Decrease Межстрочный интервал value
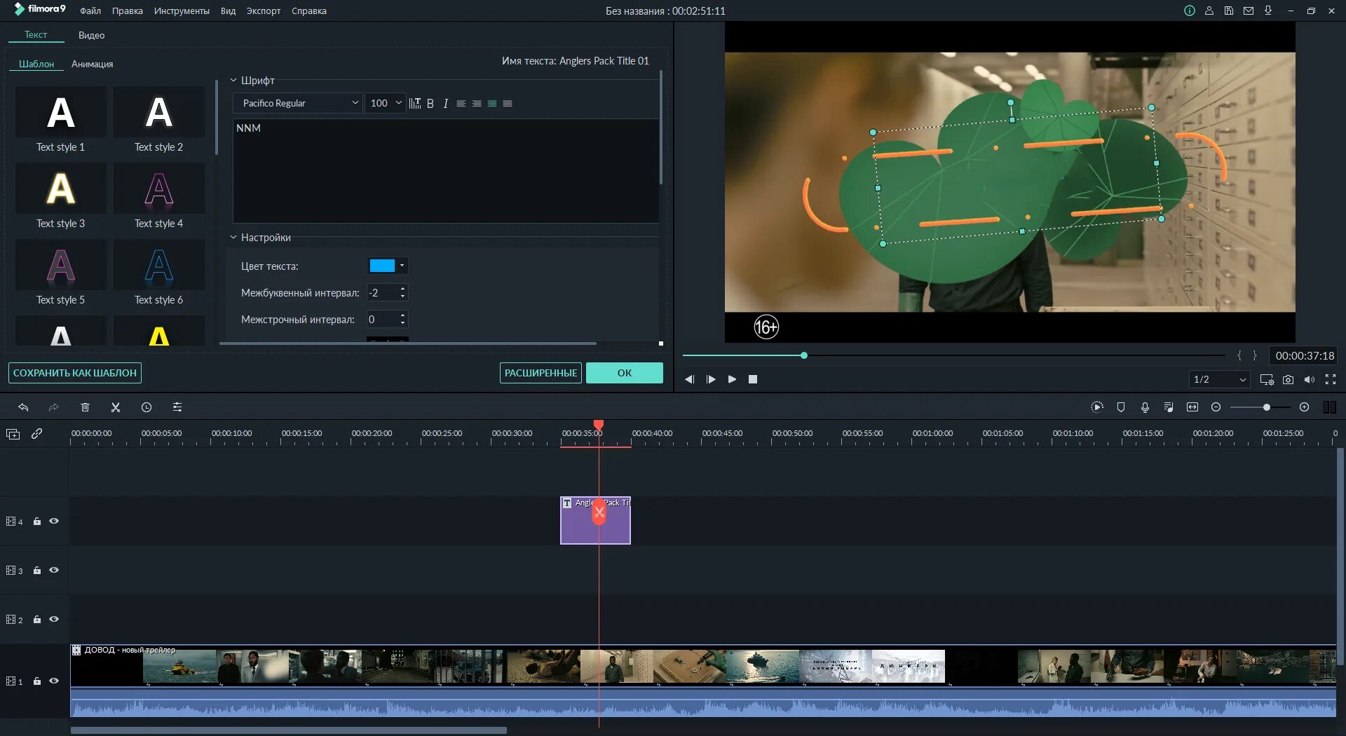The width and height of the screenshot is (1346, 736). point(402,323)
